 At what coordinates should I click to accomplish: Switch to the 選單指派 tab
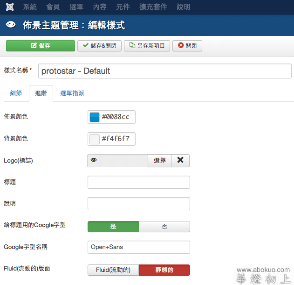pos(72,93)
